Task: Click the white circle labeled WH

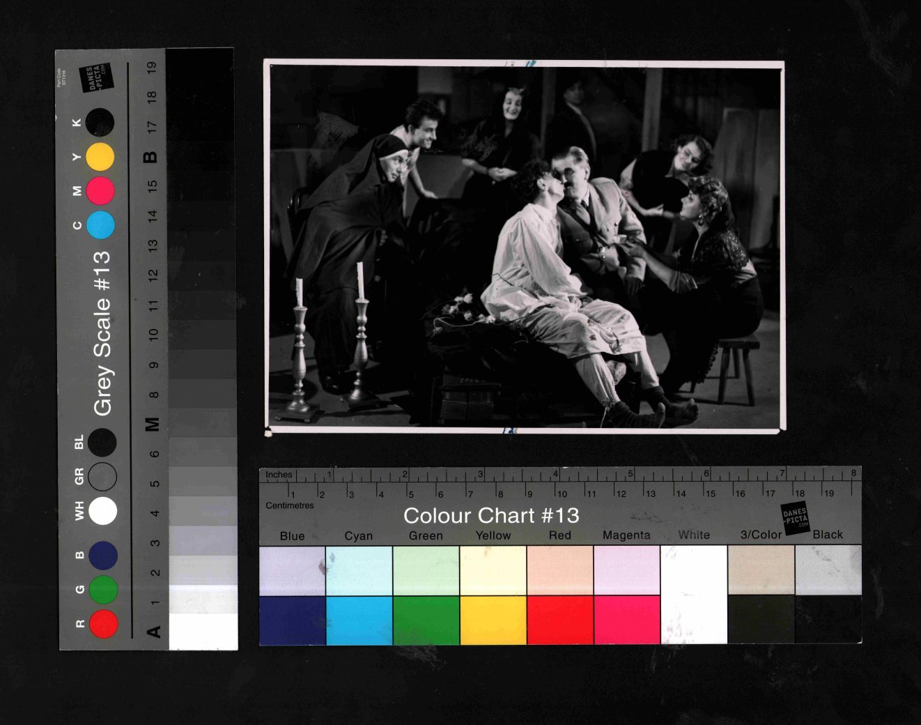Action: [x=103, y=510]
